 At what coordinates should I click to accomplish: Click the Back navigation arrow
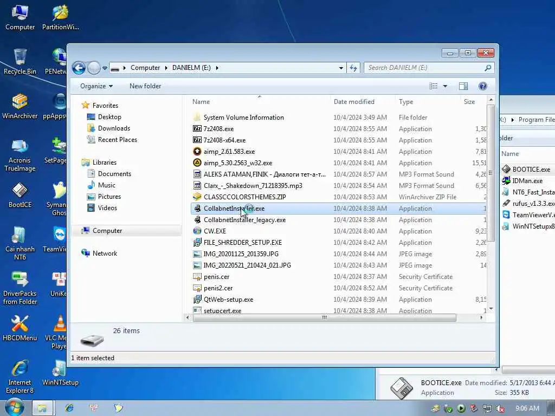pyautogui.click(x=79, y=68)
